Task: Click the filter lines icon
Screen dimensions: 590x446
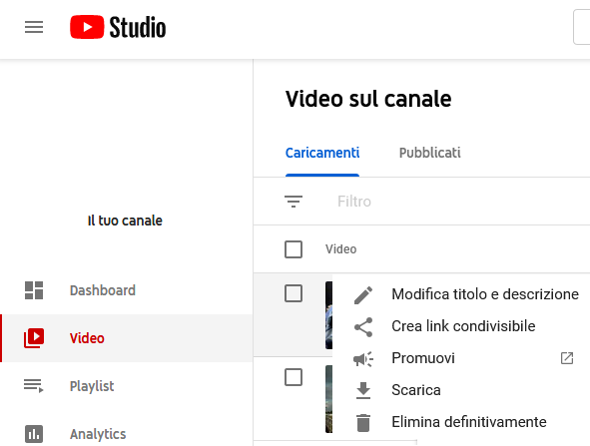Action: pyautogui.click(x=294, y=202)
